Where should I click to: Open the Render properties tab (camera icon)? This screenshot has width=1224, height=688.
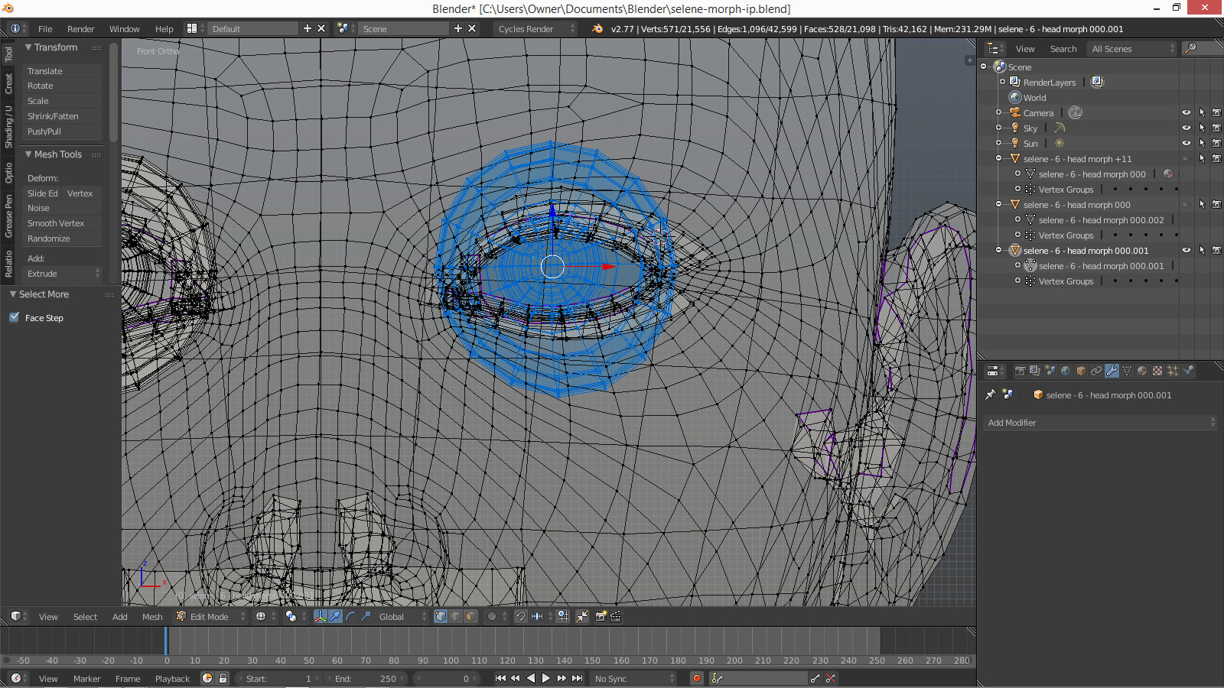pos(1020,371)
